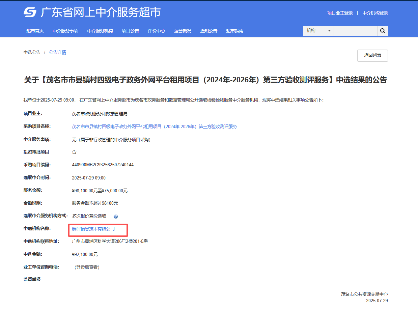Open the 机构 search type dropdown
Viewport: 418px width, 310px height.
tap(318, 31)
